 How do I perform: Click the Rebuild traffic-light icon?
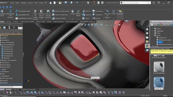coord(94,3)
